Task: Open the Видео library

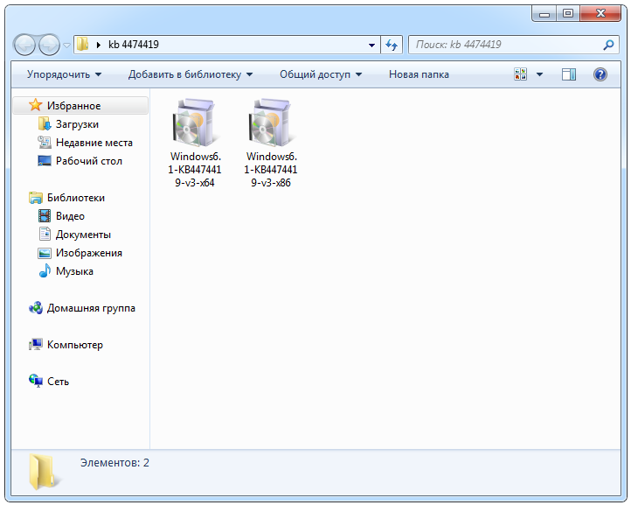Action: click(x=70, y=216)
